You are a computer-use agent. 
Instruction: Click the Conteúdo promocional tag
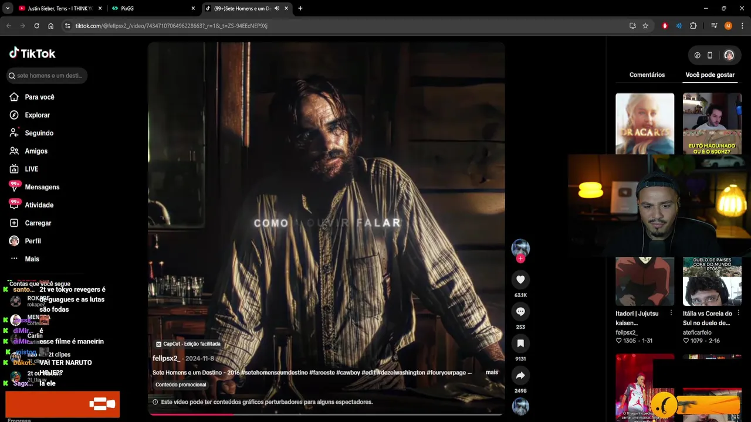[x=181, y=384]
